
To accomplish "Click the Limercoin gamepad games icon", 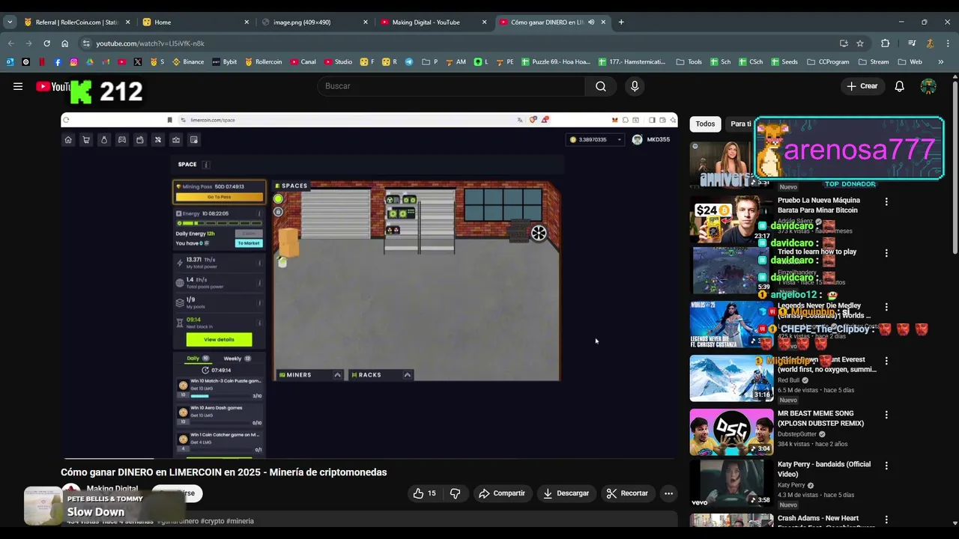I will [122, 140].
